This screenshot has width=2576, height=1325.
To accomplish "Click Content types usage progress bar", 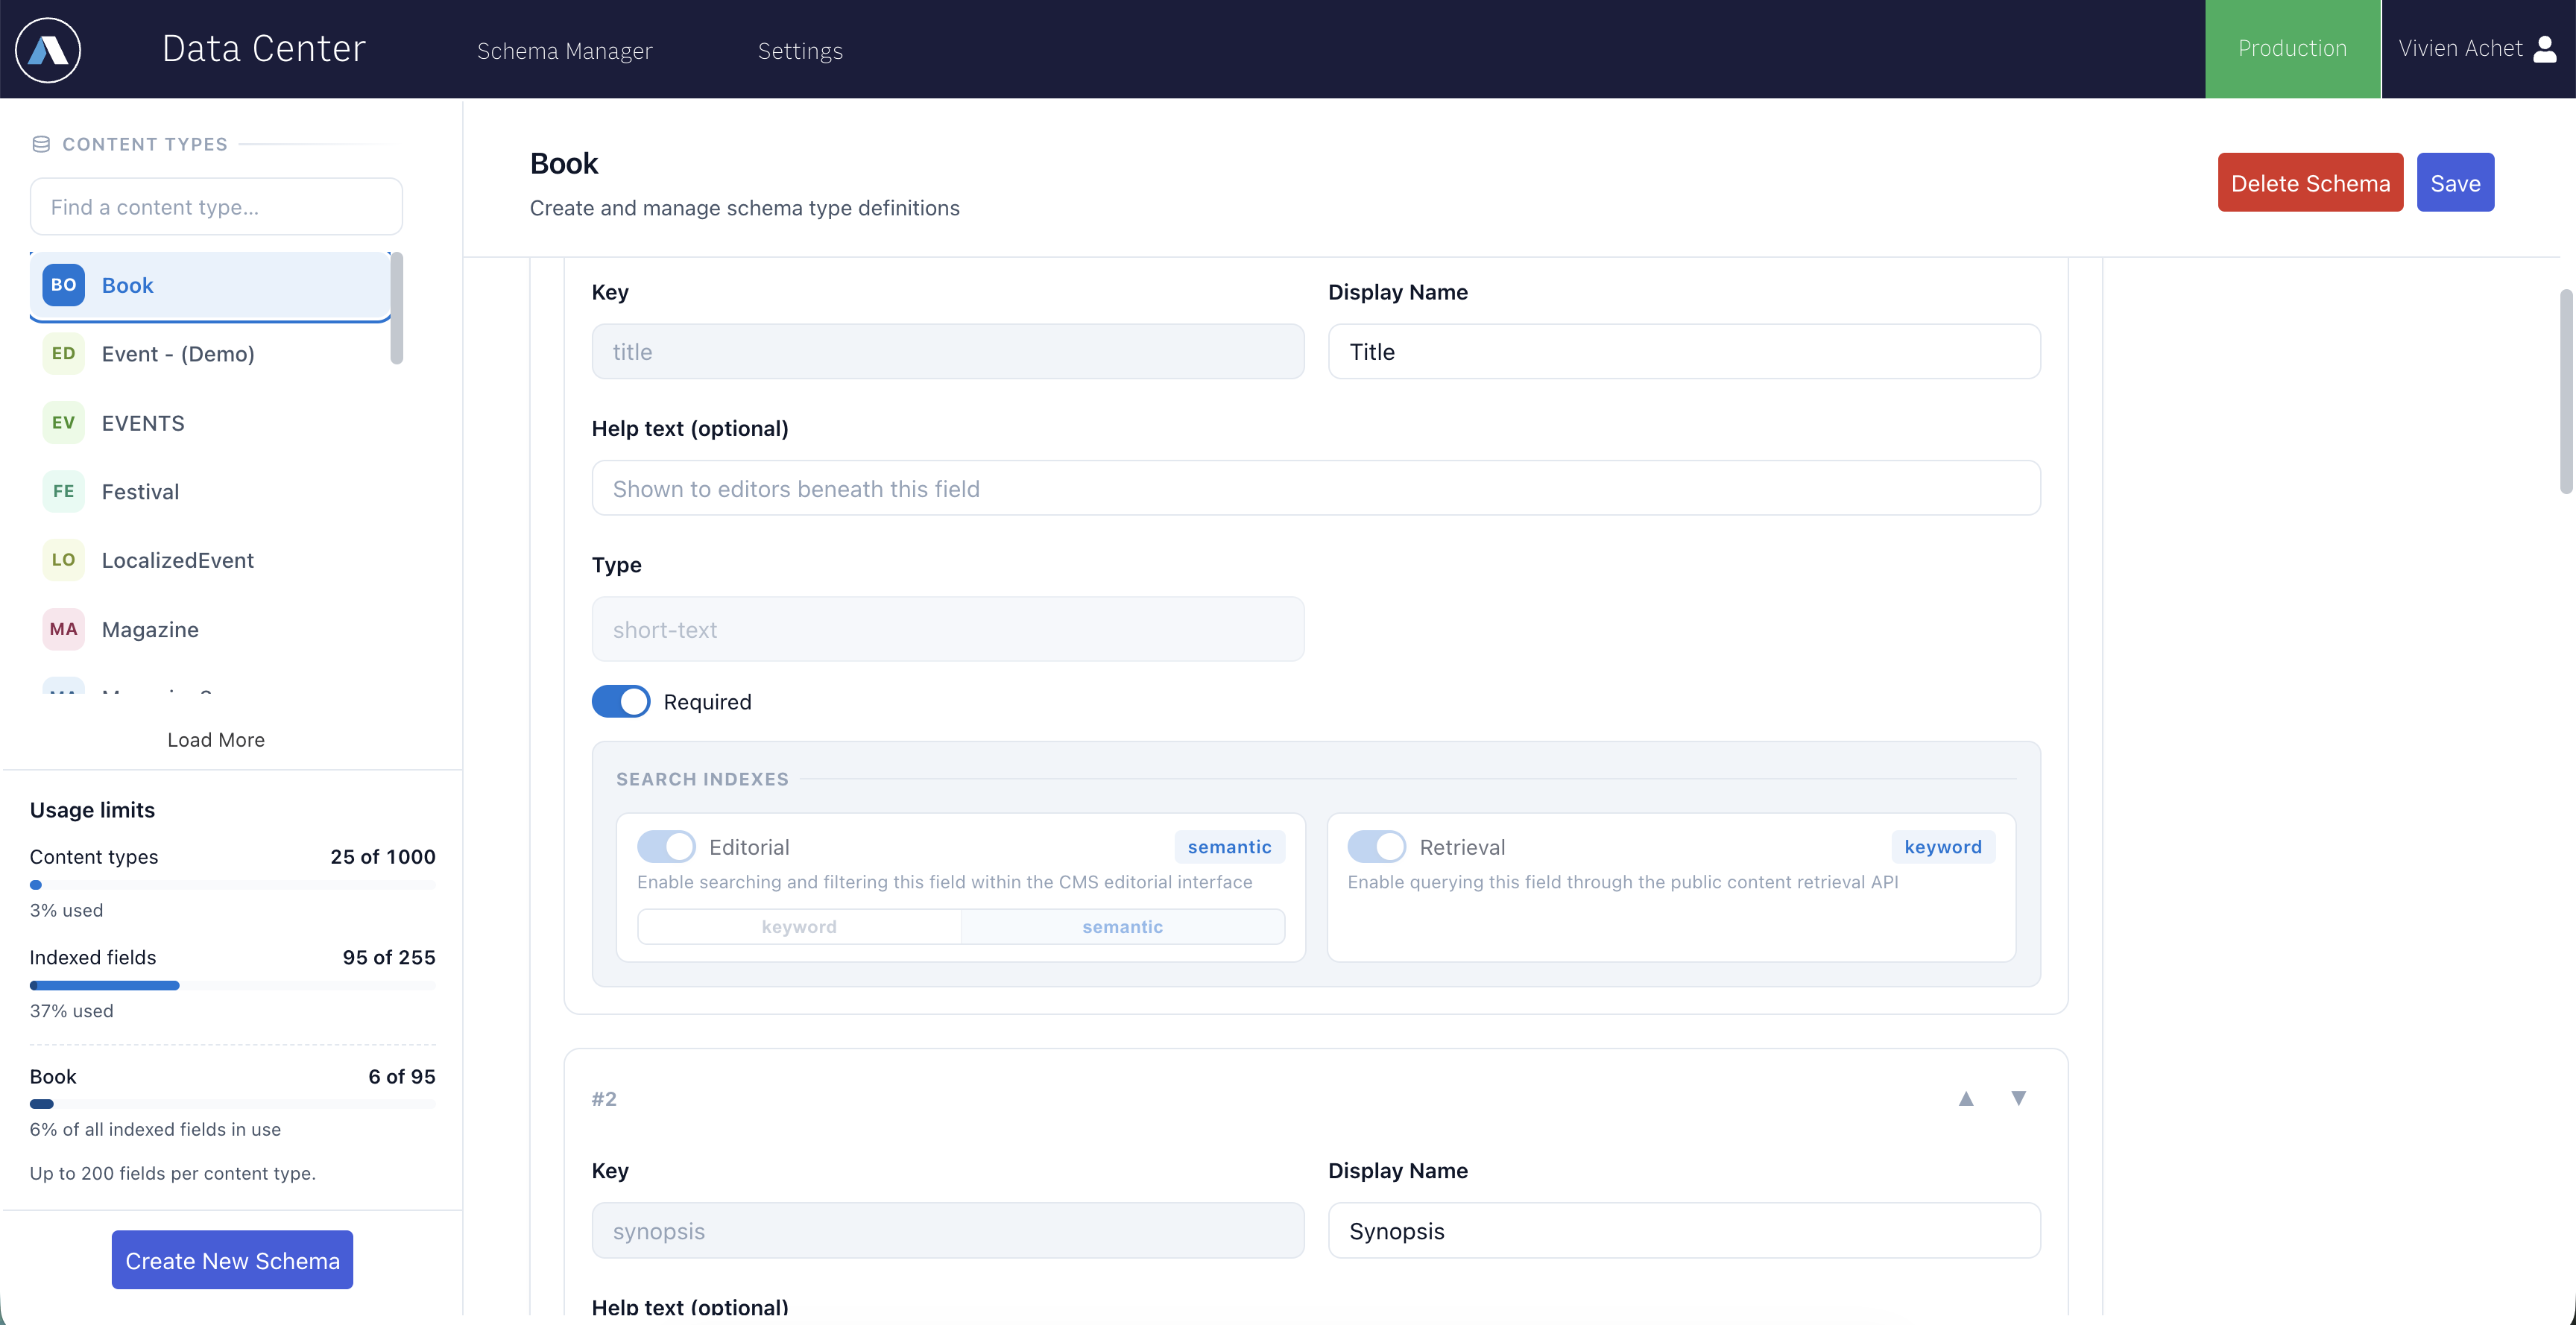I will 232,885.
